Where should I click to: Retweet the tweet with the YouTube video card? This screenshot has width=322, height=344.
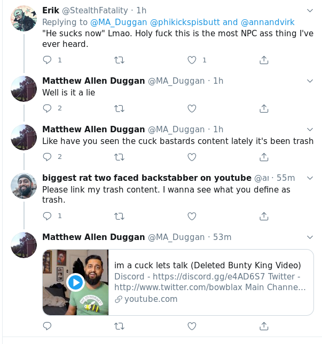point(120,326)
